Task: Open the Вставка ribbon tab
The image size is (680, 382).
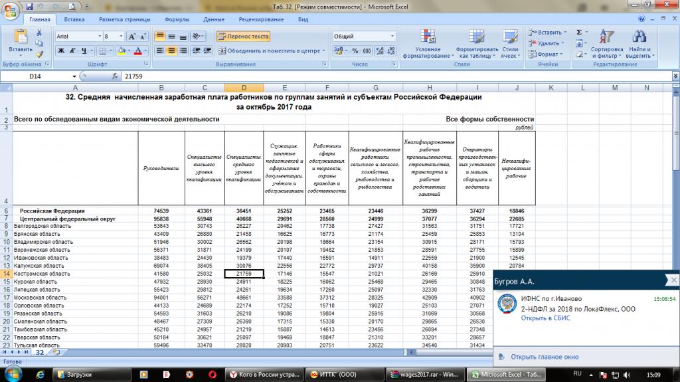Action: tap(74, 20)
